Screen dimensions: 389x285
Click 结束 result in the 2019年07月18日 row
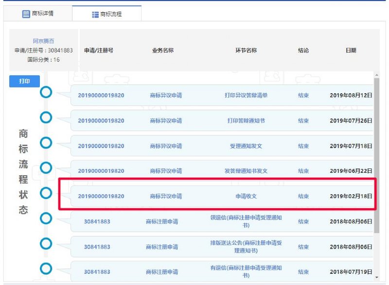[x=303, y=146]
